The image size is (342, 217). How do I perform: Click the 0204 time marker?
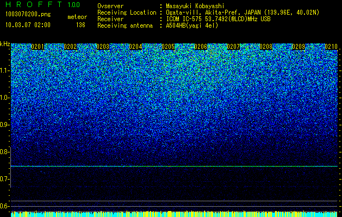pos(135,47)
